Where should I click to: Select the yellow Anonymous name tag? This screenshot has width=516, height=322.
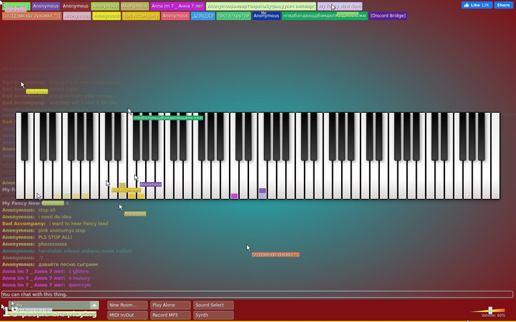click(x=106, y=15)
